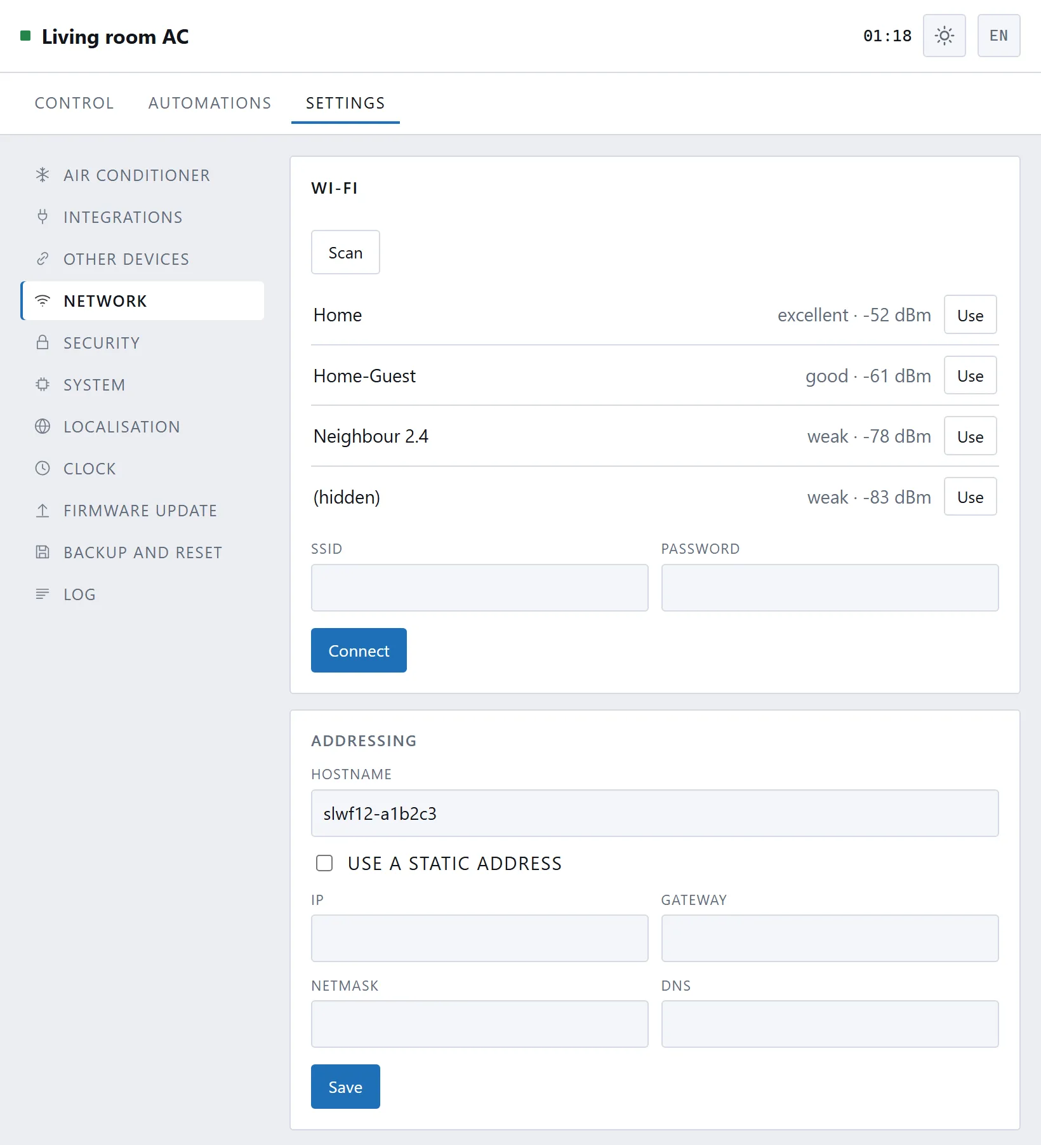Select the Settings tab
The image size is (1041, 1145).
[345, 103]
